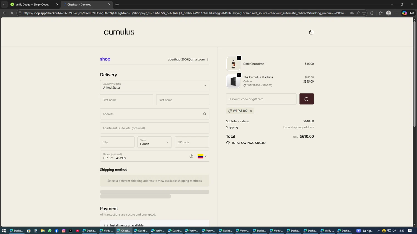Open the favorites list panel

[381, 13]
